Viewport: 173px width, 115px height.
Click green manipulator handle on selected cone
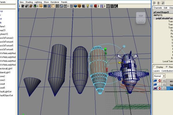click(x=105, y=49)
